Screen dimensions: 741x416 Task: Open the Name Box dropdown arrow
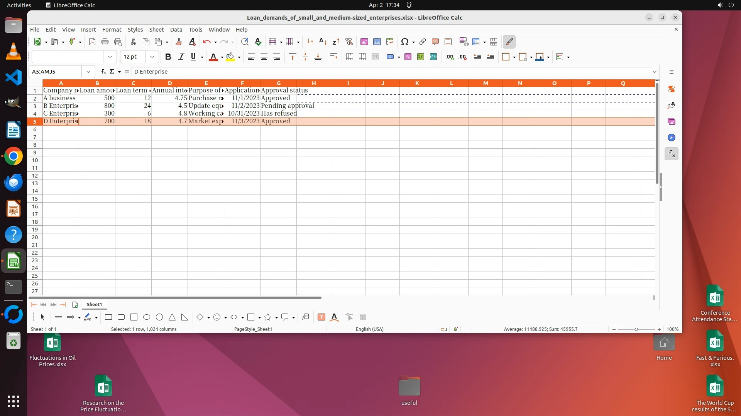tap(88, 72)
